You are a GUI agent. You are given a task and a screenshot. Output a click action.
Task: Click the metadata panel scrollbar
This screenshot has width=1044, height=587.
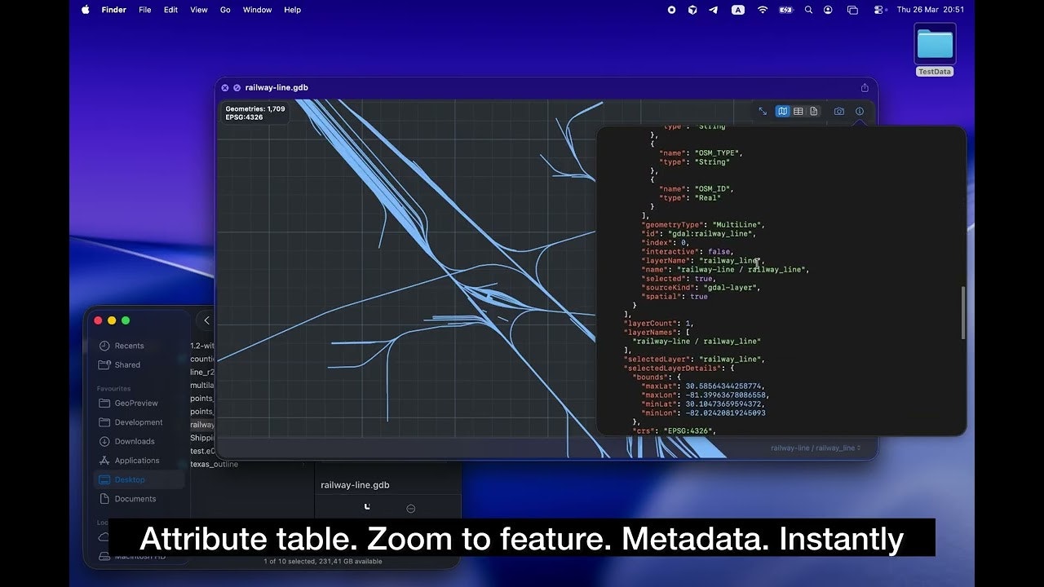tap(962, 313)
